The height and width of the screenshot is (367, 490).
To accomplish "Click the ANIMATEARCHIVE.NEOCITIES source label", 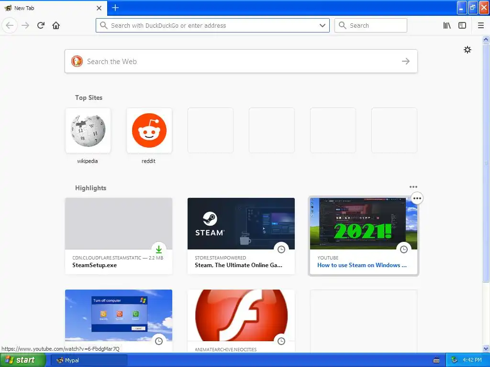I will pos(226,349).
